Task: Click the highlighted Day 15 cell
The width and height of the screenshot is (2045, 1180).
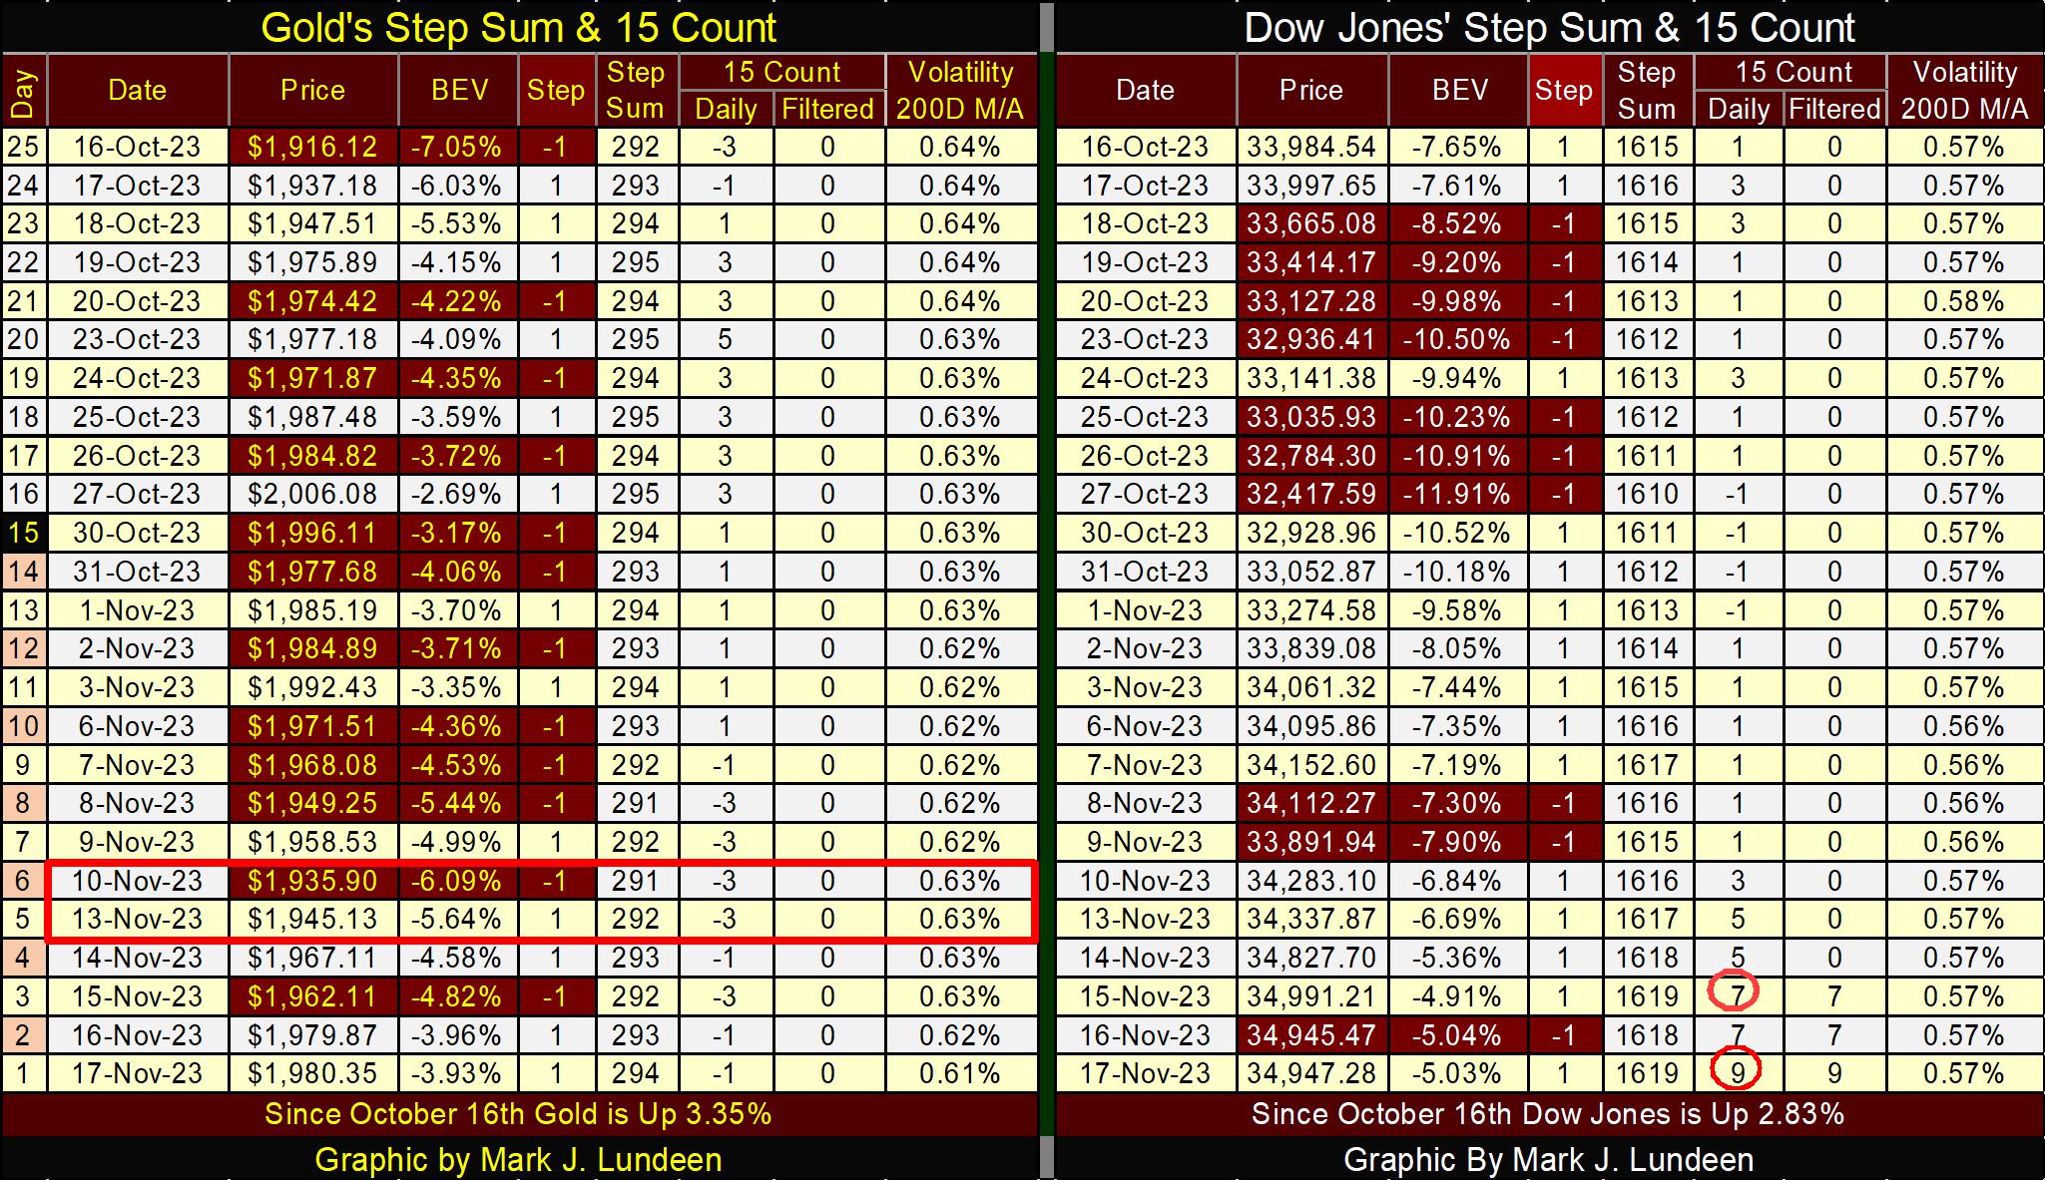Action: (x=24, y=533)
